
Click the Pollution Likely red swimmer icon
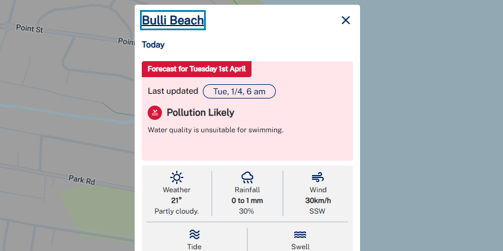155,113
